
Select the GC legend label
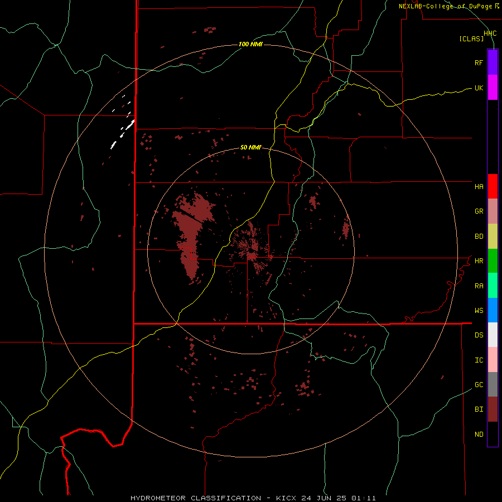tap(479, 385)
